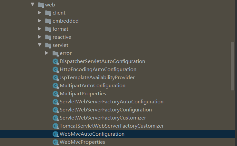Click ServletWebServerFactoryConfiguration class icon
The width and height of the screenshot is (237, 146).
55,110
